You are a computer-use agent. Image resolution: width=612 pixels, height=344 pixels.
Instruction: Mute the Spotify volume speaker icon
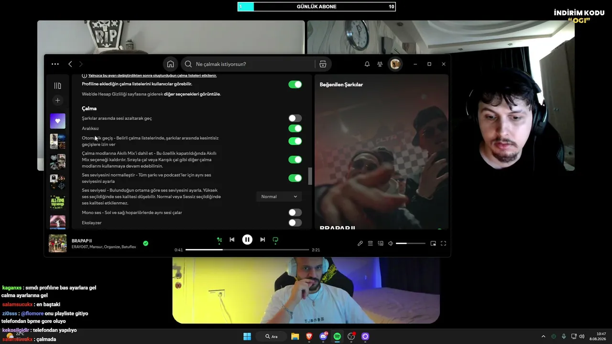(391, 243)
